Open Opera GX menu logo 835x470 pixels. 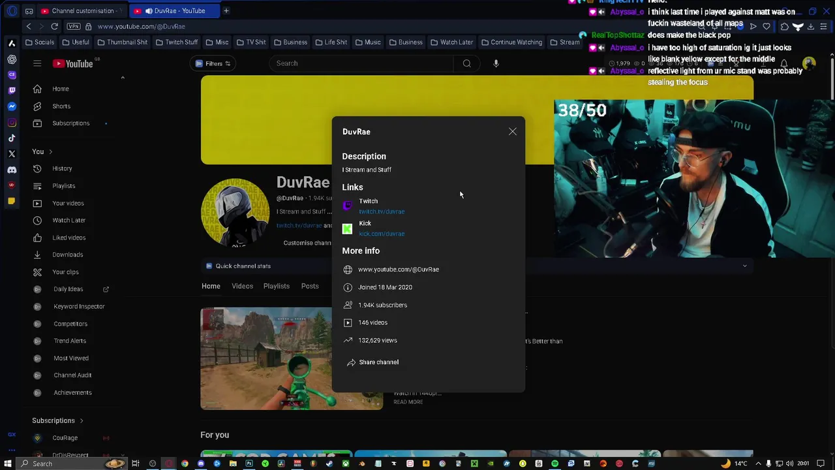click(x=12, y=10)
